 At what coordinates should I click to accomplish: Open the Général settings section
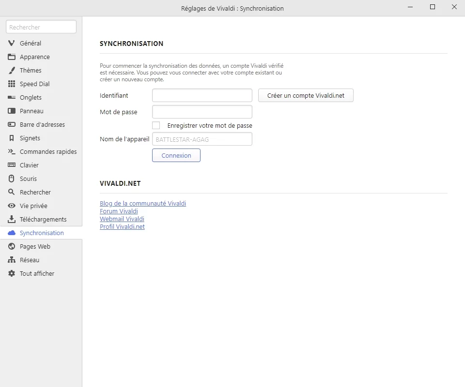coord(30,43)
